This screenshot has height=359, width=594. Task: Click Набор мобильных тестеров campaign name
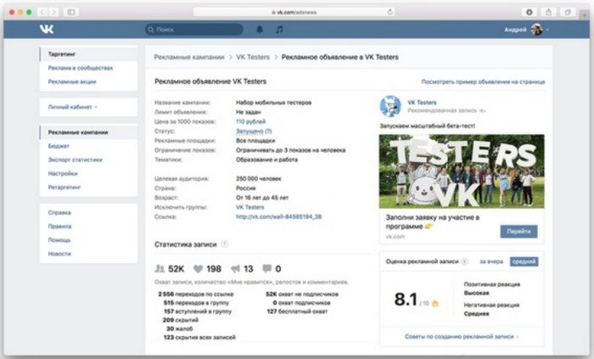pos(273,102)
